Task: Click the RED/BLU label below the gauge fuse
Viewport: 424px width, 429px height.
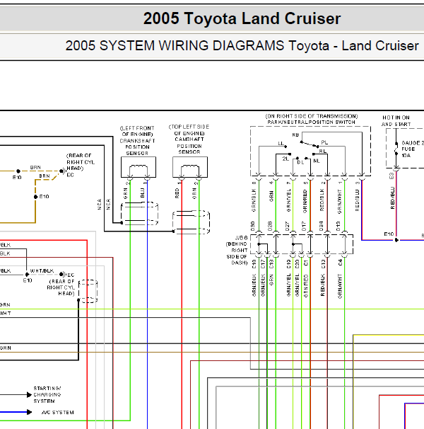Action: pos(393,198)
